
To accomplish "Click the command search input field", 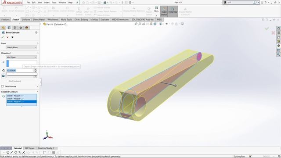I will 240,3.
